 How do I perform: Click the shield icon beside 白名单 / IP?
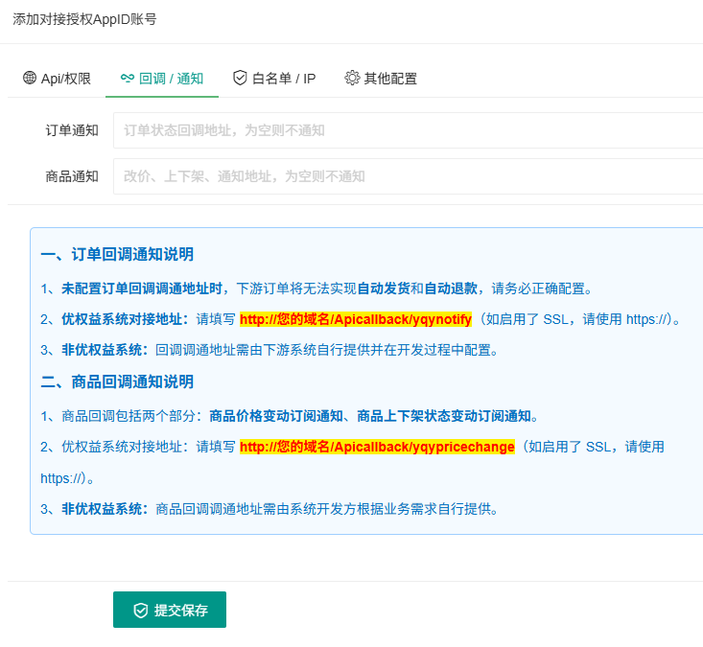pyautogui.click(x=240, y=79)
